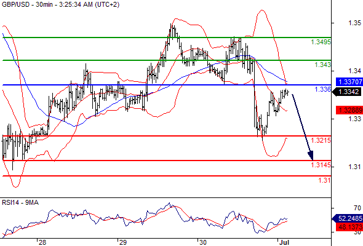363x246 pixels.
Task: Click the red 48.1373 RSI average tag
Action: (x=349, y=227)
